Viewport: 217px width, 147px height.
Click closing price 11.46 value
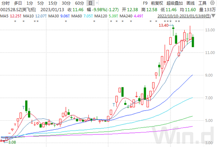[x=78, y=10]
